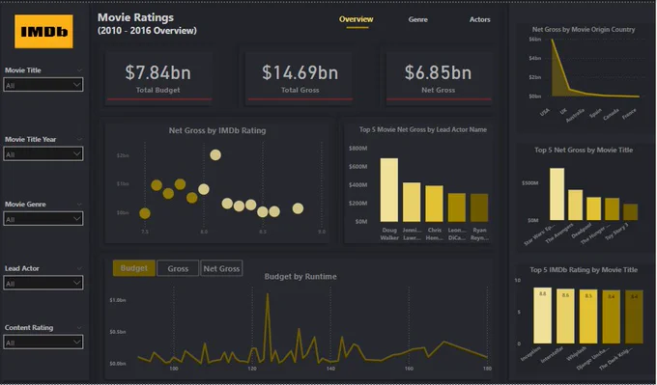
Task: Collapse the Movie Genre slicer chevron
Action: [x=79, y=205]
